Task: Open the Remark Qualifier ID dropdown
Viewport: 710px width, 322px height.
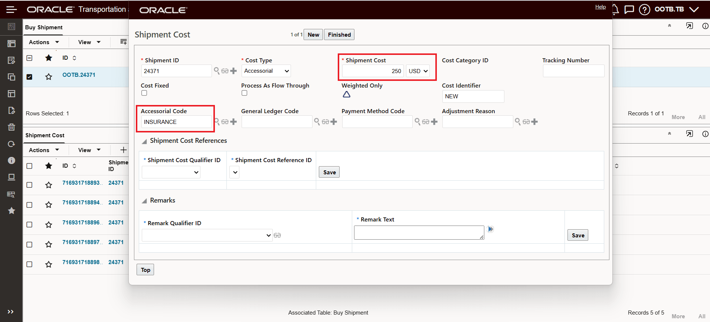Action: tap(207, 235)
